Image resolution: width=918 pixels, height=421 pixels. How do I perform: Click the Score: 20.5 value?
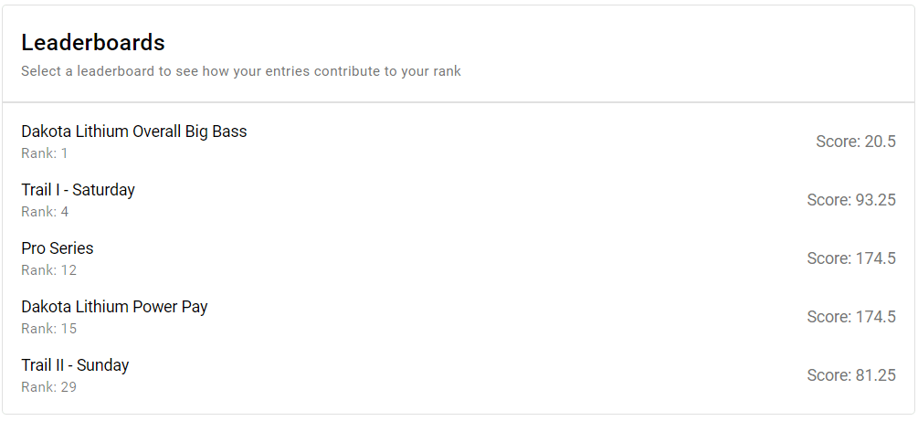(x=855, y=142)
